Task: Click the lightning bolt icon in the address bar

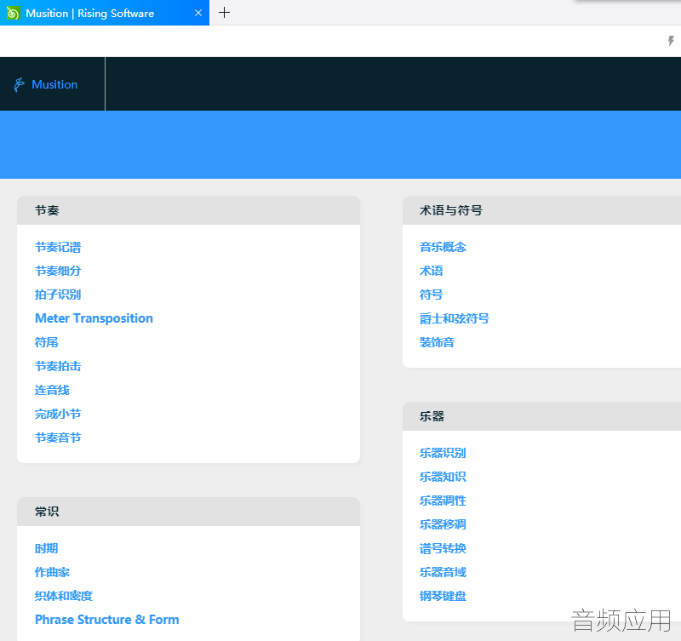Action: [671, 41]
